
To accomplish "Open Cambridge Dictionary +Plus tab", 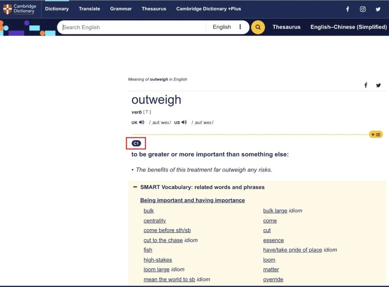I will pos(209,9).
